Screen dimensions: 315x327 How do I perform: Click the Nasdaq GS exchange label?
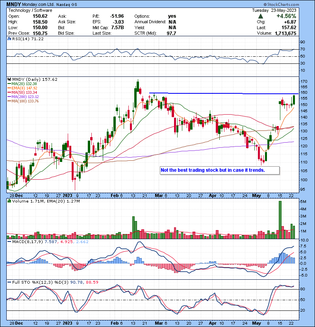pos(67,5)
